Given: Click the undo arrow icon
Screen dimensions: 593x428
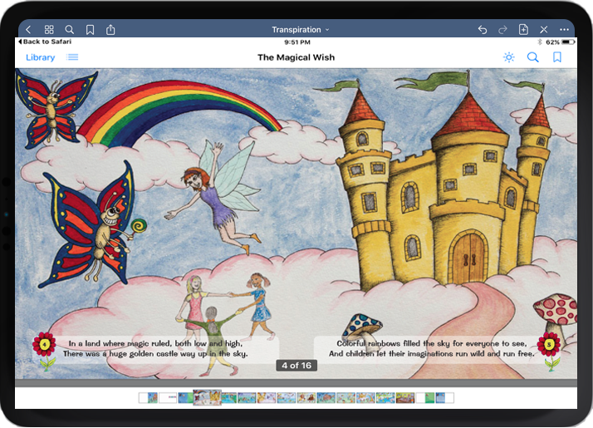Looking at the screenshot, I should [x=483, y=30].
